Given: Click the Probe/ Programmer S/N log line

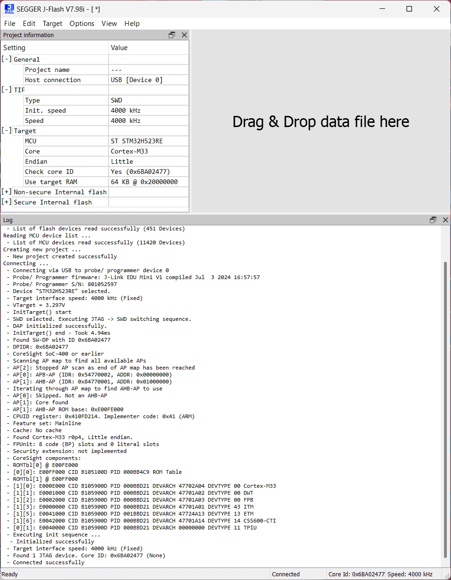Looking at the screenshot, I should click(62, 284).
